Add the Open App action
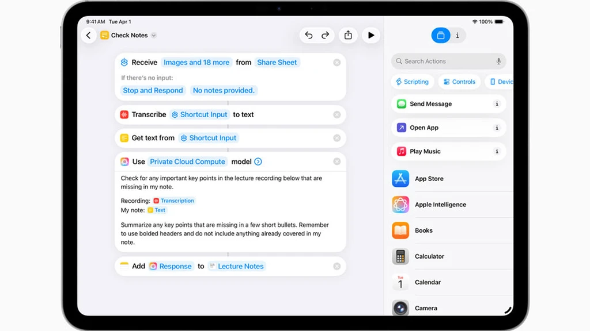Screen dimensions: 590x331 (x=448, y=128)
